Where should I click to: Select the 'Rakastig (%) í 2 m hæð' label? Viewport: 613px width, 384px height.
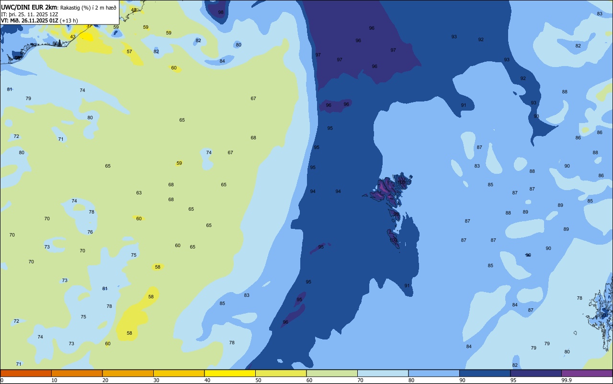[x=88, y=8]
